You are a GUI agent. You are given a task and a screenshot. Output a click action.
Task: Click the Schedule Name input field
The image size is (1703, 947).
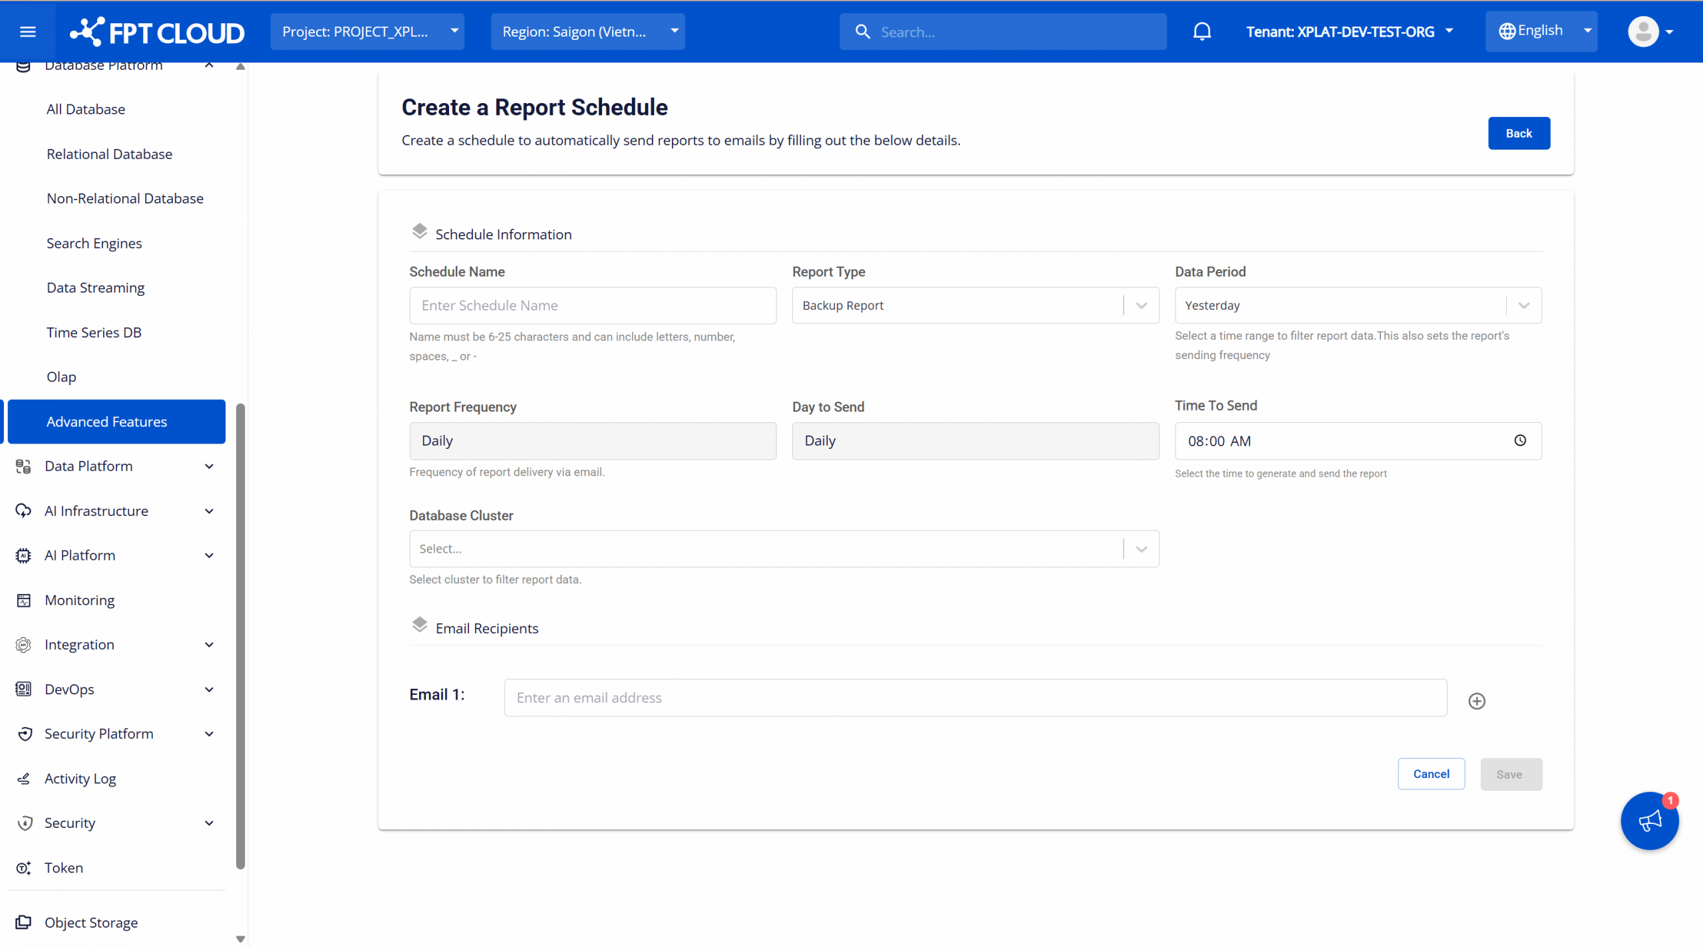pos(592,305)
